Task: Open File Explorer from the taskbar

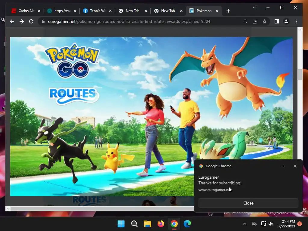Action: 147,224
